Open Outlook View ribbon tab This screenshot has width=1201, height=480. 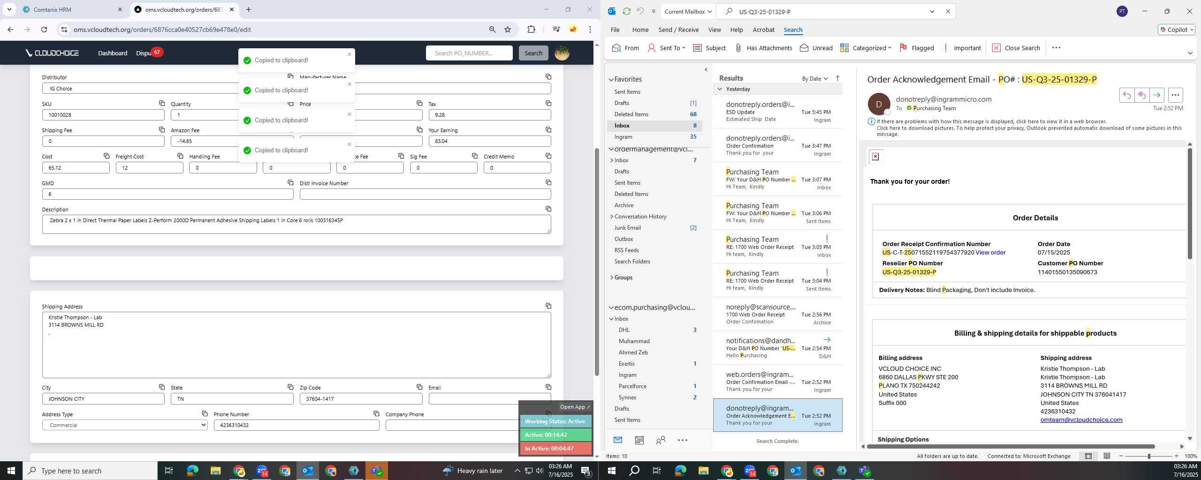pyautogui.click(x=715, y=30)
